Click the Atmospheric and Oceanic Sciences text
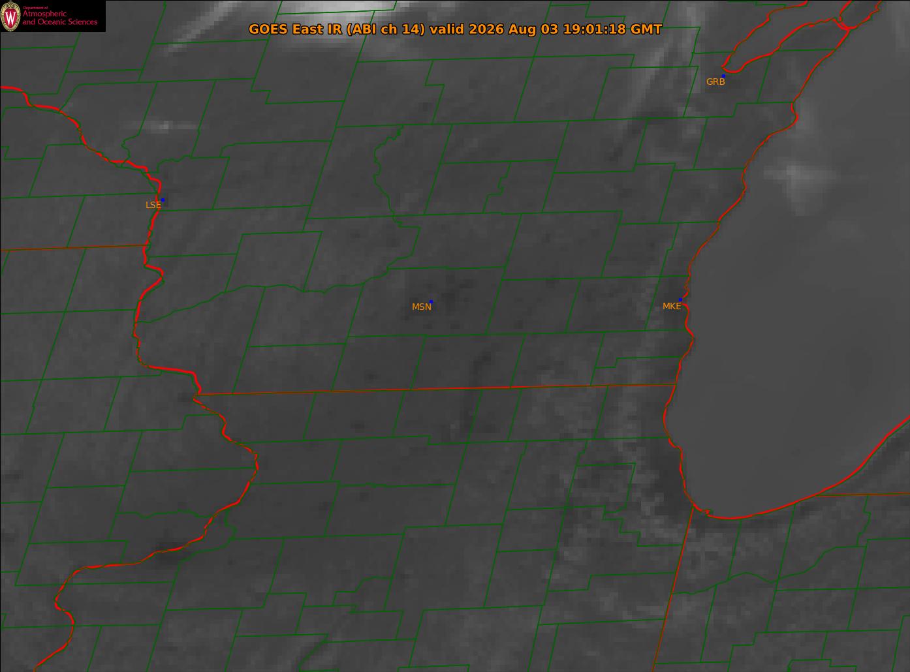Screen dimensions: 910x672 click(60, 18)
